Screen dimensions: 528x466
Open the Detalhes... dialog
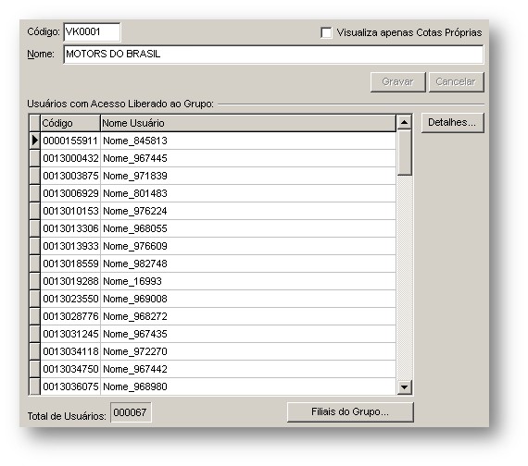[x=452, y=122]
